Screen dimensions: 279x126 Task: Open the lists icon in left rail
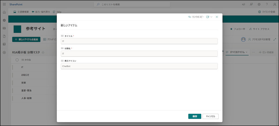pyautogui.click(x=4, y=44)
